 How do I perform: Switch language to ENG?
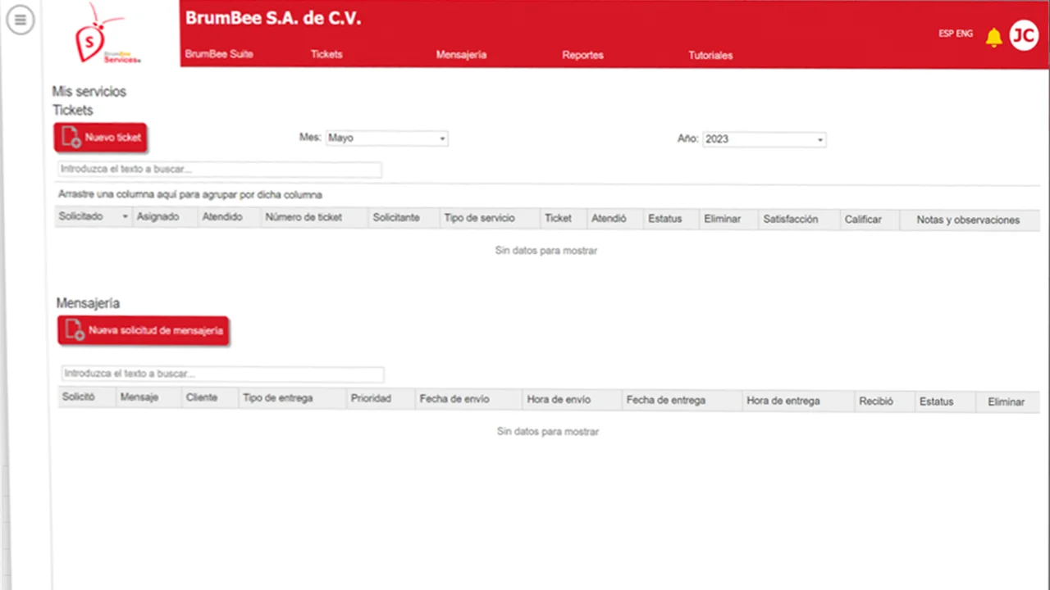965,34
